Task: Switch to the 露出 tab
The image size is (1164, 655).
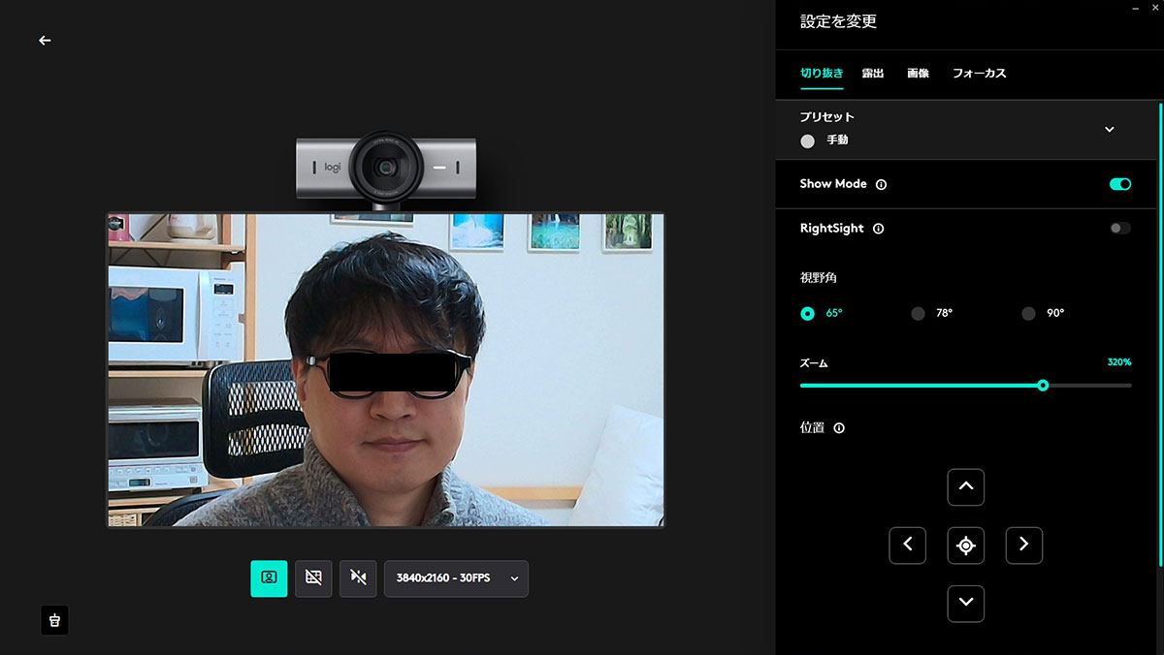Action: click(x=872, y=74)
